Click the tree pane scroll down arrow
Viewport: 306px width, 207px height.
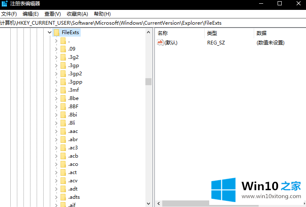click(x=149, y=204)
